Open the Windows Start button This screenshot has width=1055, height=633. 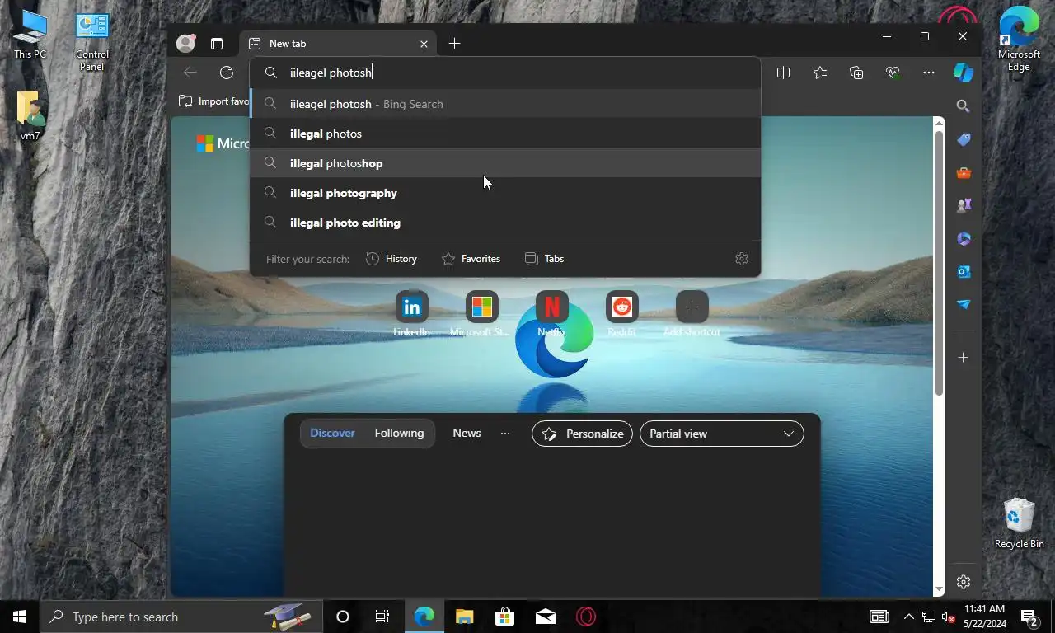(x=20, y=617)
